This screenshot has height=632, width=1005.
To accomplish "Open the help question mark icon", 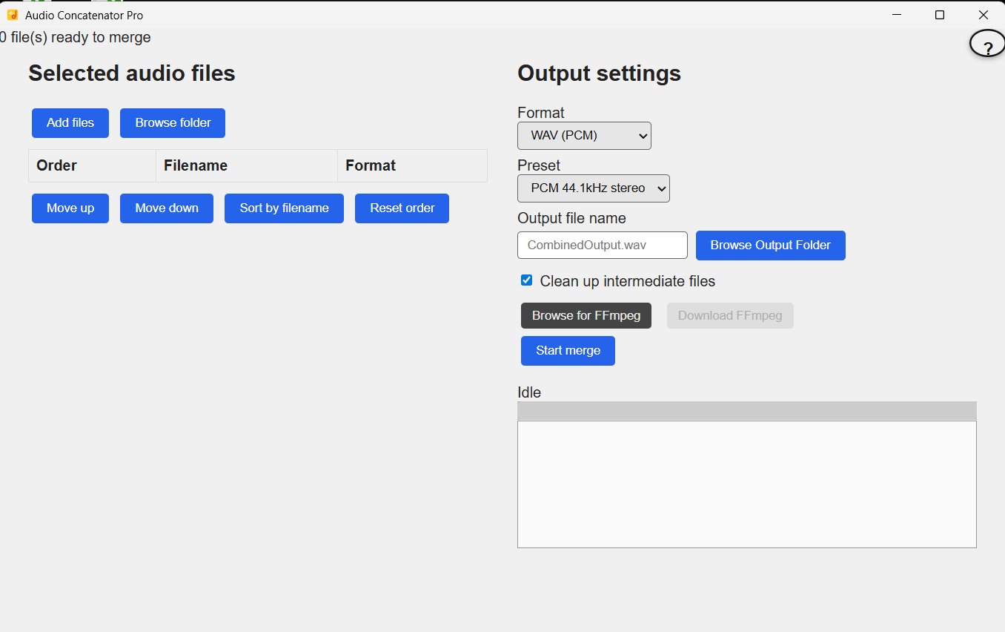I will 987,47.
